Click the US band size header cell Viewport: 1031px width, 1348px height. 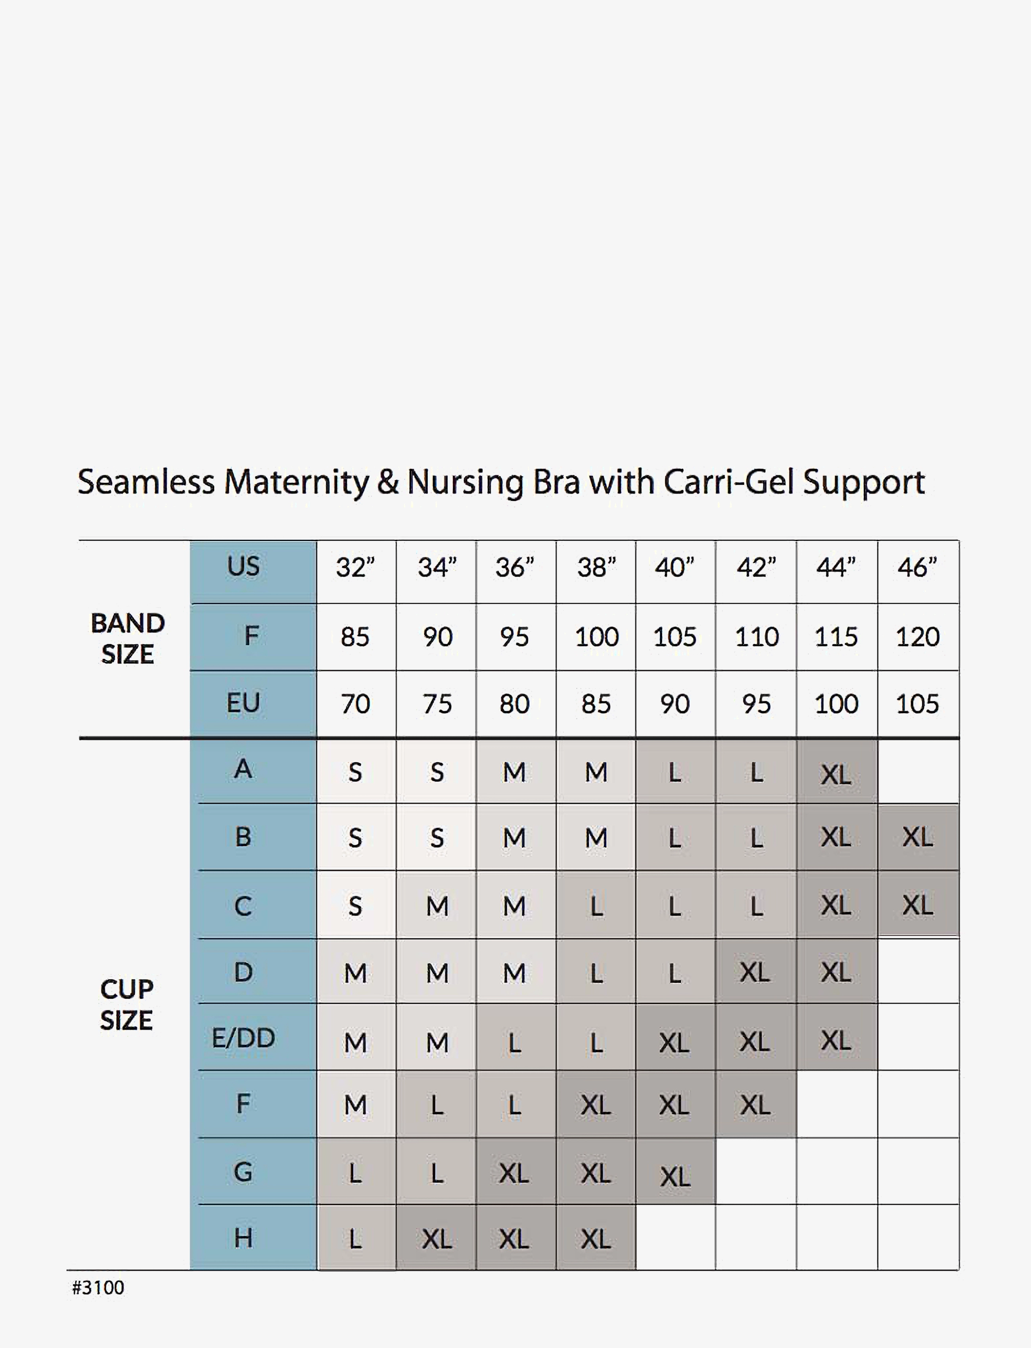(x=253, y=572)
